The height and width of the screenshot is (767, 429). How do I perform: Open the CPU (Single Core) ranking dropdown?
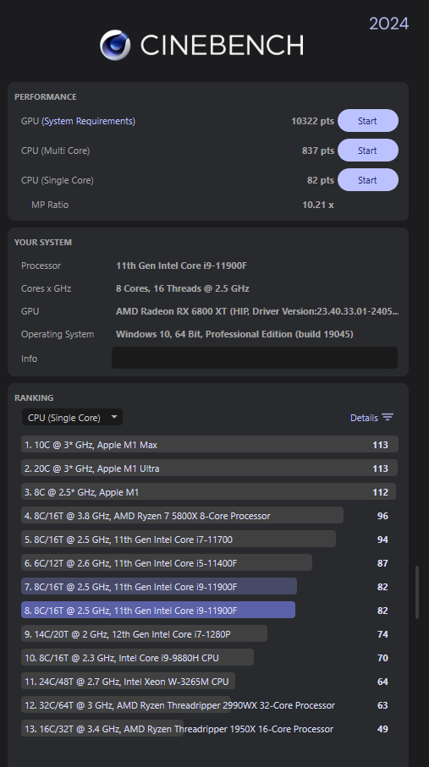pyautogui.click(x=72, y=417)
